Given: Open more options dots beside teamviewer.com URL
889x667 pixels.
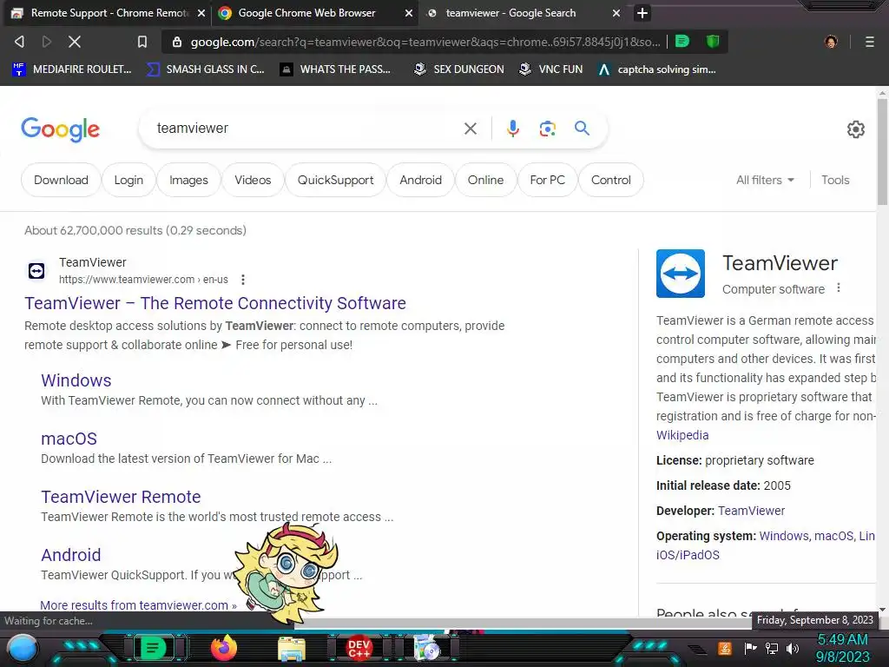Looking at the screenshot, I should coord(243,280).
